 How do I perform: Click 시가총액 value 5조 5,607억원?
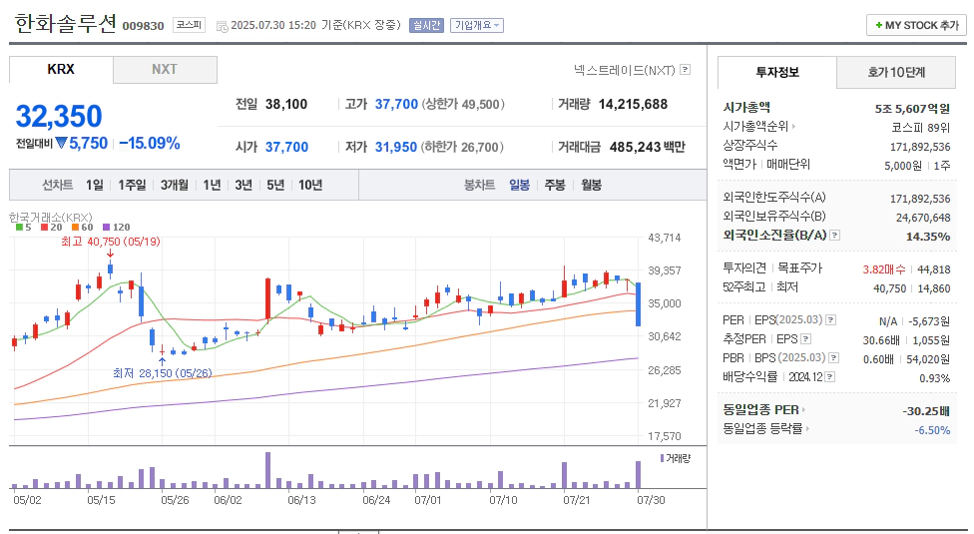tap(912, 109)
